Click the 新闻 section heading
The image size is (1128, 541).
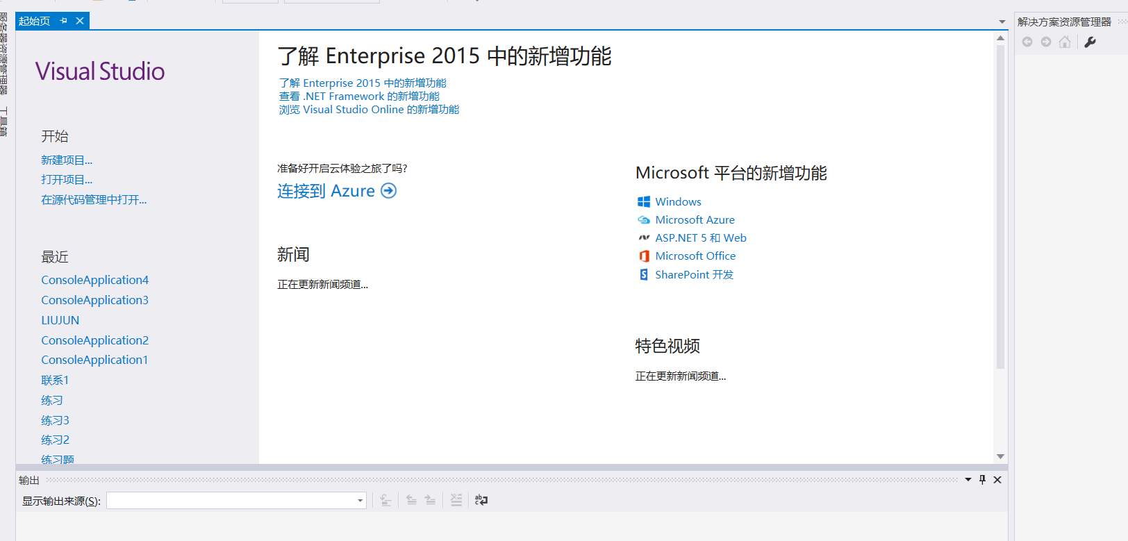[x=293, y=254]
